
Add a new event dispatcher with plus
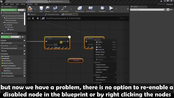point(24,76)
